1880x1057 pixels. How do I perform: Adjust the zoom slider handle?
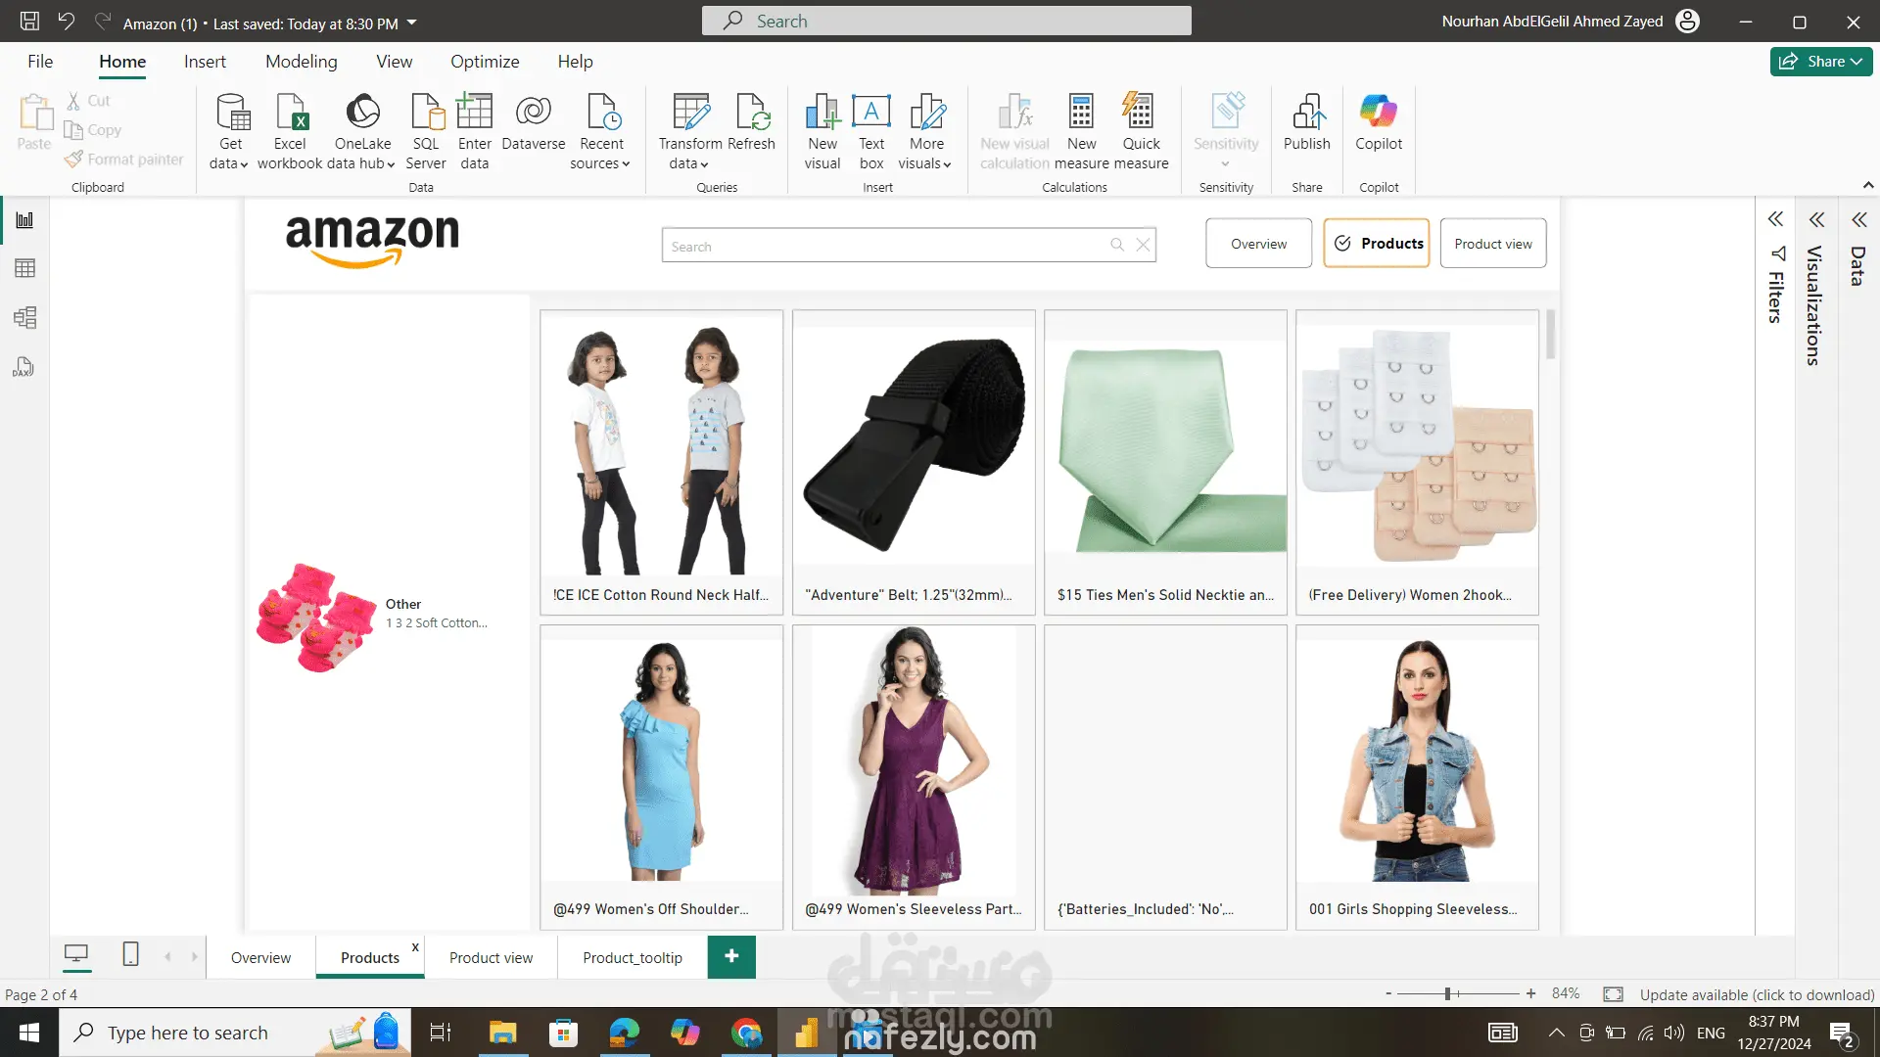pyautogui.click(x=1447, y=993)
